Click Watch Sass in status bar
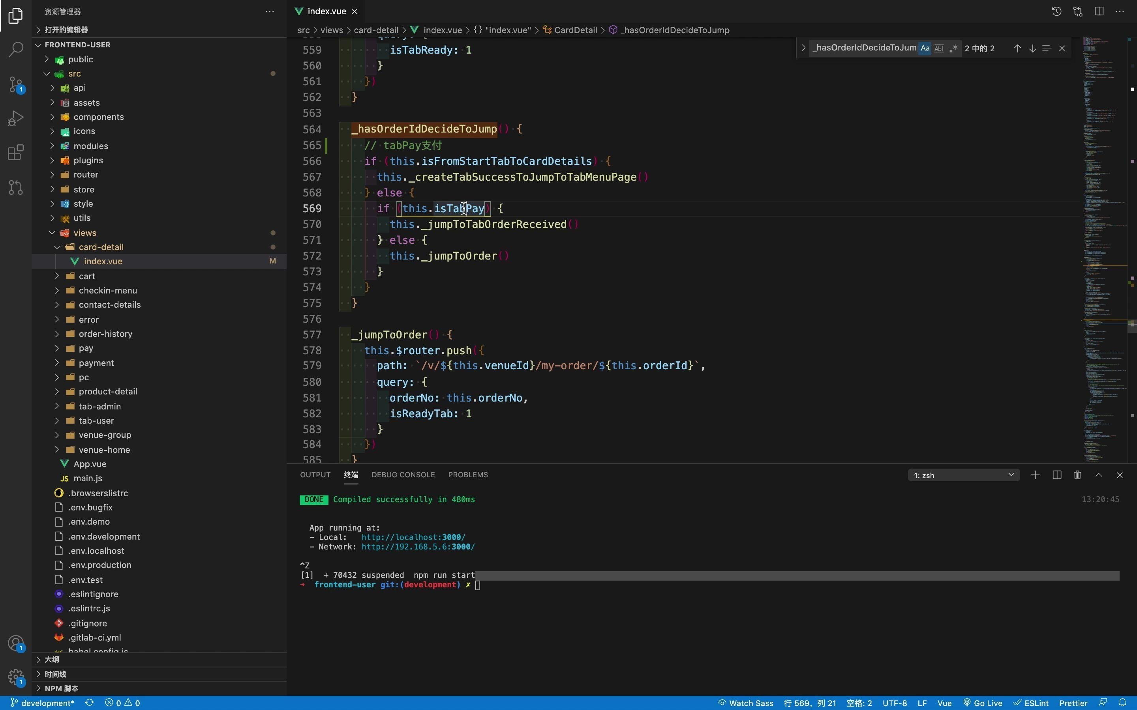Image resolution: width=1137 pixels, height=710 pixels. [746, 703]
